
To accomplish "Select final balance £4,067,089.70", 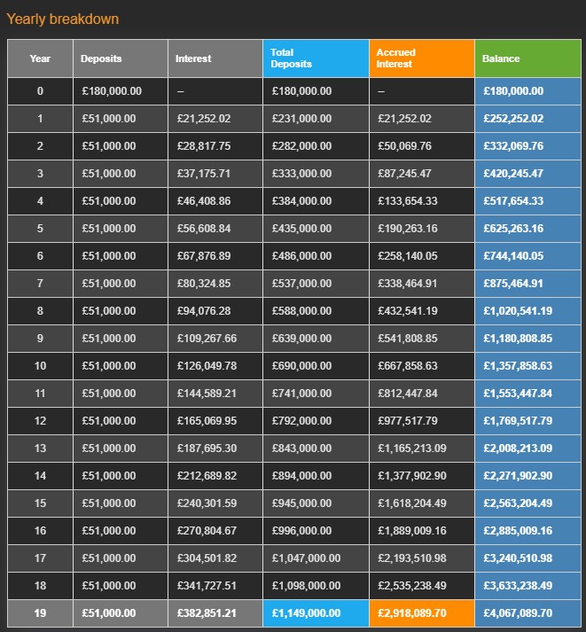I will click(518, 613).
